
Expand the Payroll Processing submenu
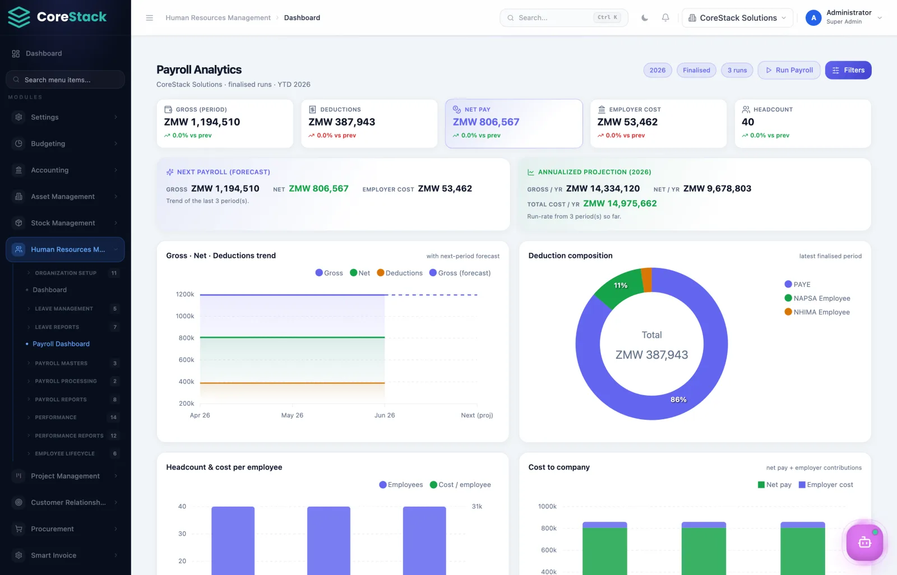(72, 381)
